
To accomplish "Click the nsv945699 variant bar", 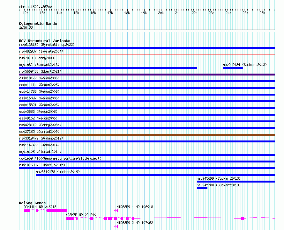I will tap(236, 182).
